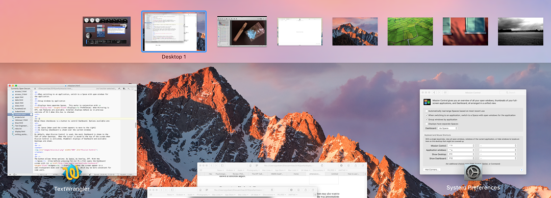The image size is (551, 198).
Task: Open the Dashboard As Space dropdown
Action: tap(448, 128)
